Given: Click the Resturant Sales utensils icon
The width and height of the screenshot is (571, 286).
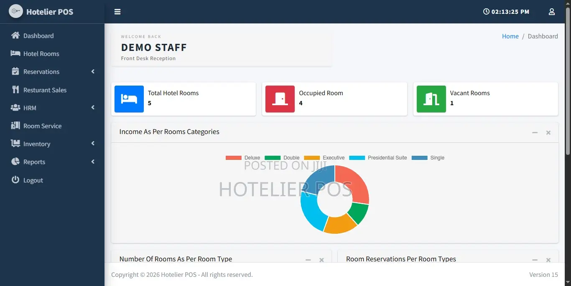Looking at the screenshot, I should tap(15, 90).
